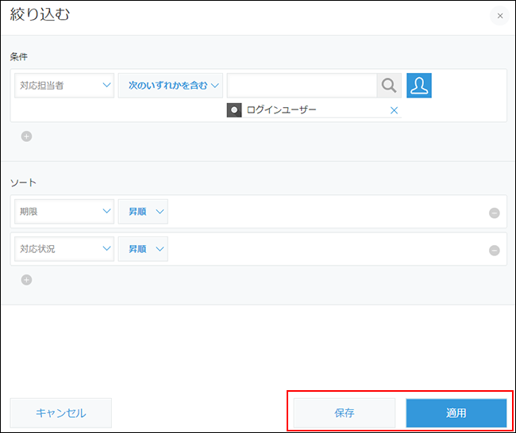Apply the filter with the 適用 button
Image resolution: width=516 pixels, height=433 pixels.
(456, 413)
